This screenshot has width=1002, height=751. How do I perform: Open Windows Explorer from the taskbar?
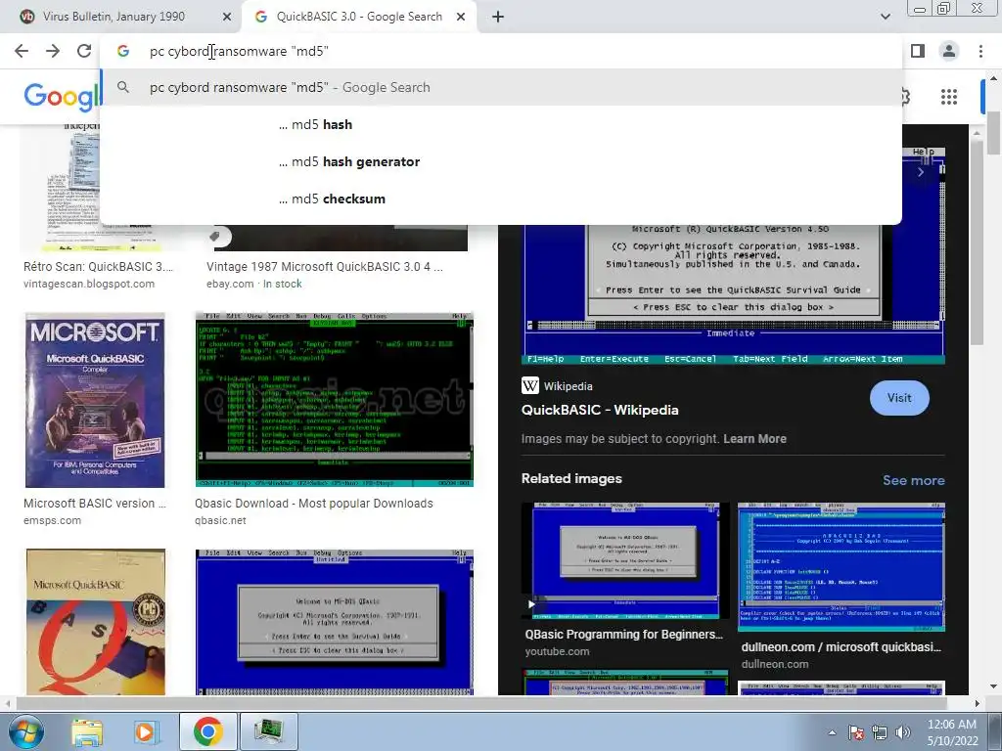pos(87,731)
